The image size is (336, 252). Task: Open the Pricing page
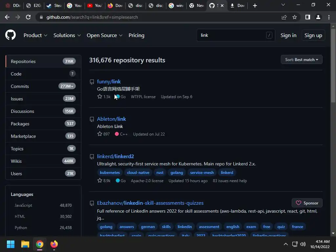pyautogui.click(x=136, y=35)
